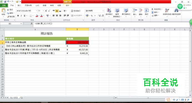Open Font dialog launcher in 字体 group
Screen dimensions: 192x103
[x=50, y=20]
